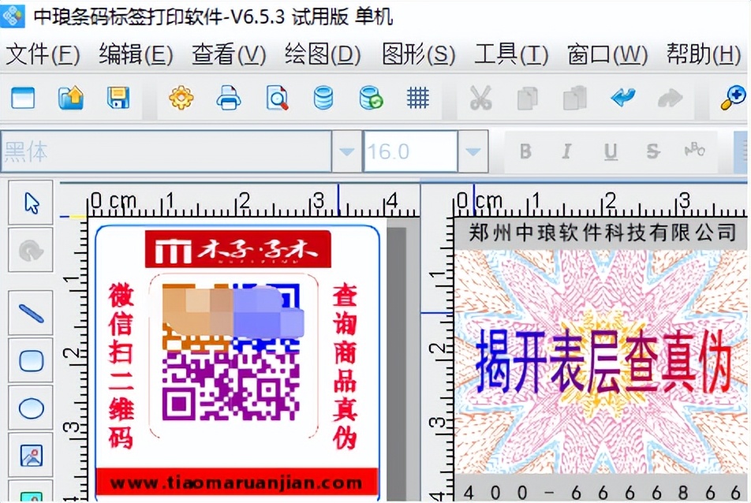Select the arrow selection tool
Image resolution: width=751 pixels, height=503 pixels.
[29, 203]
